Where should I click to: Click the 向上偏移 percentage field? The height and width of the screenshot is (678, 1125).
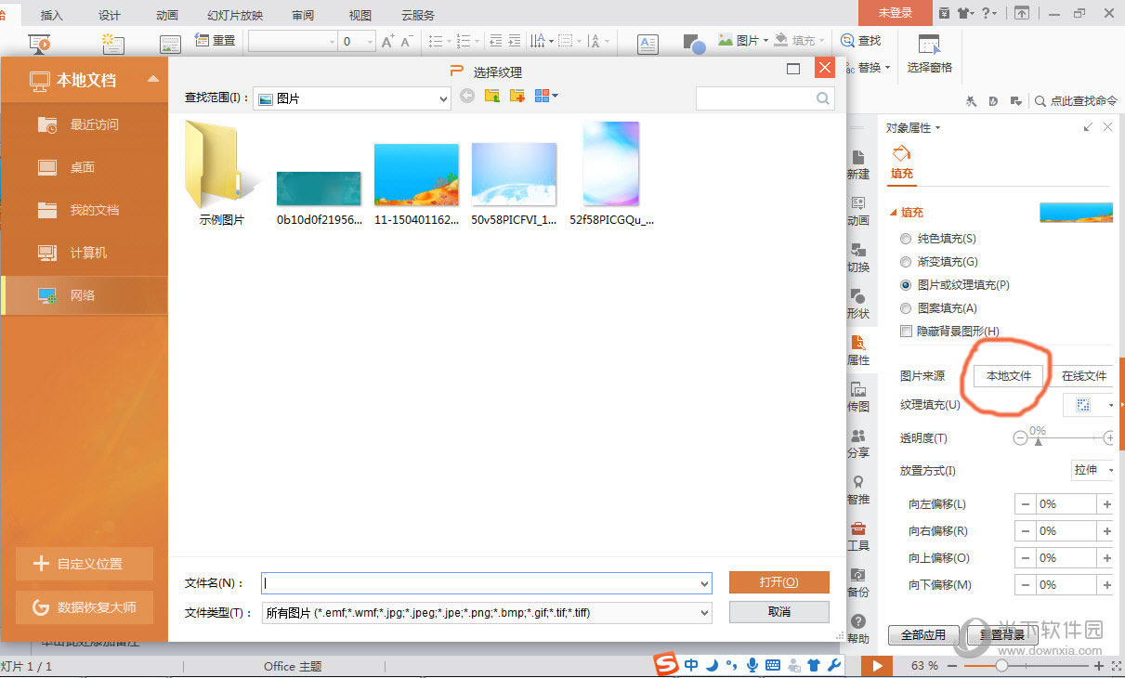tap(1066, 558)
